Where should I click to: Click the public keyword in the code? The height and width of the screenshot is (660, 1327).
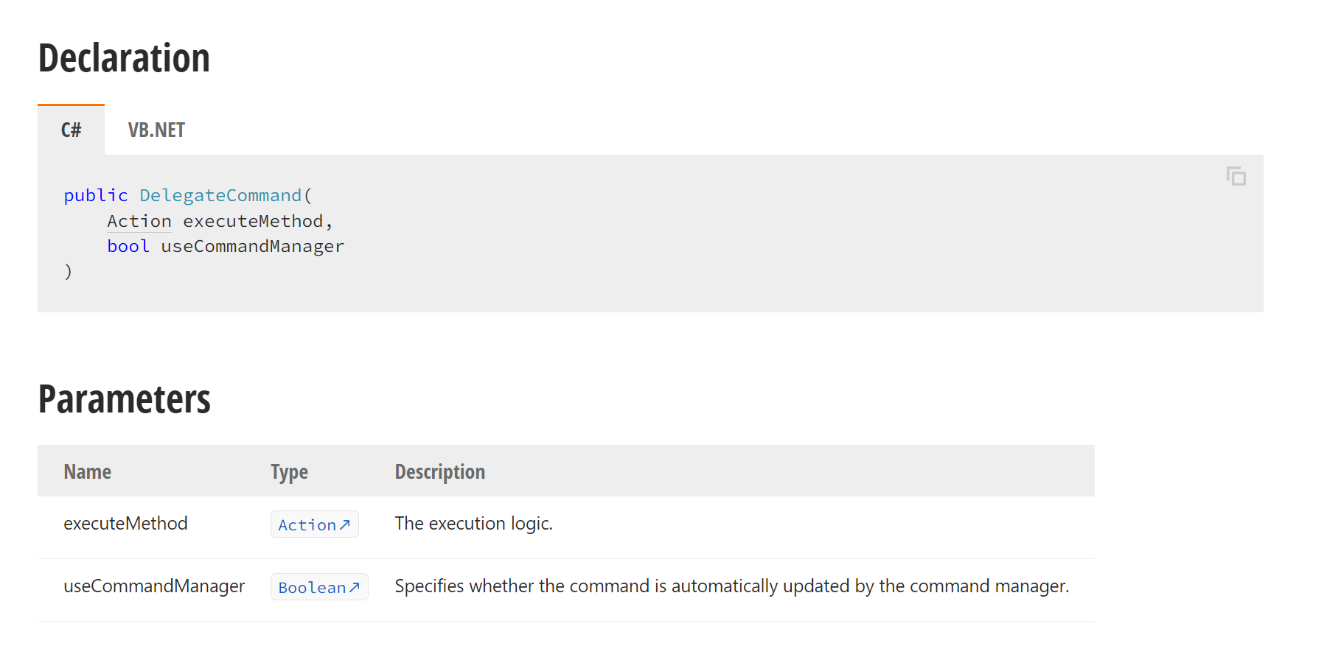96,195
